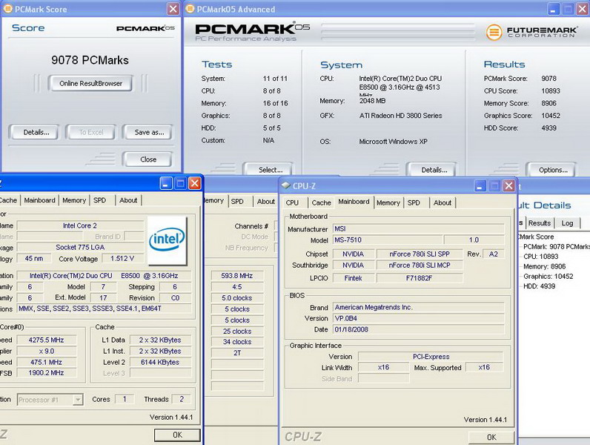Click the To Excel button

[x=90, y=133]
